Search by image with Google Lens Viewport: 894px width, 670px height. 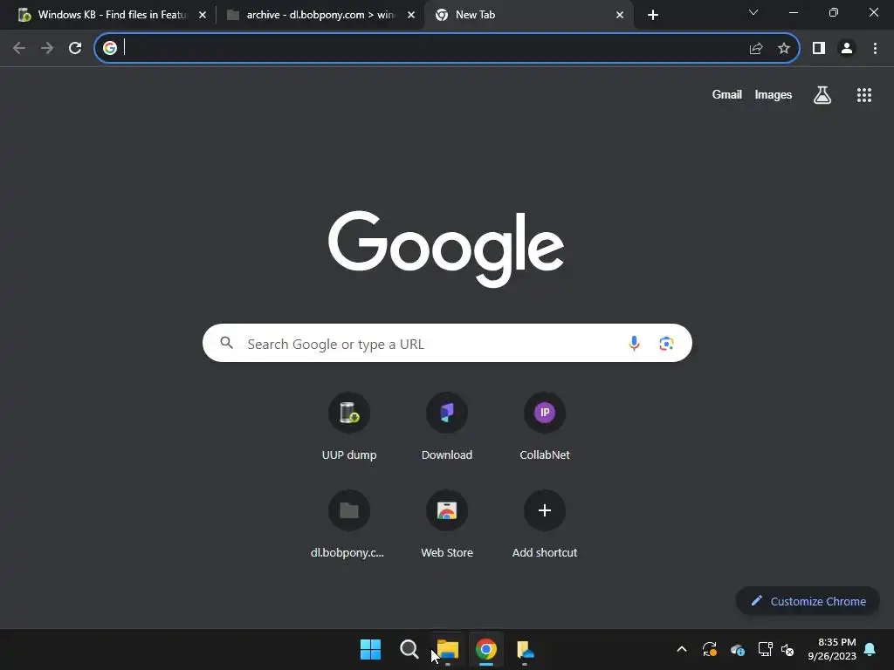click(x=666, y=344)
